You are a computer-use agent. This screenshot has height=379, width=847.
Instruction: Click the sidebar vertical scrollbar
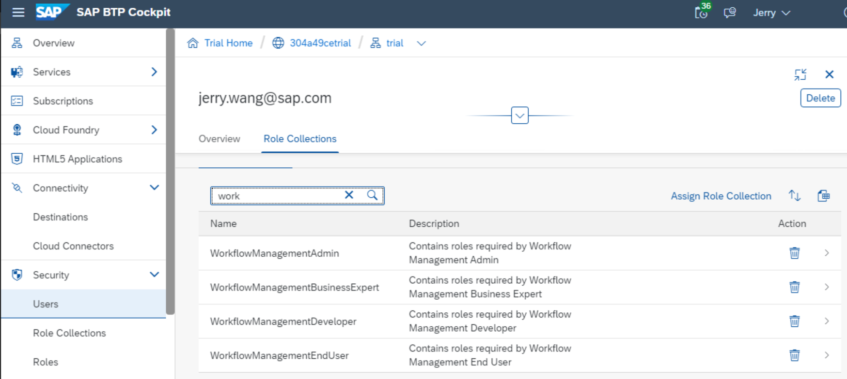[x=170, y=172]
